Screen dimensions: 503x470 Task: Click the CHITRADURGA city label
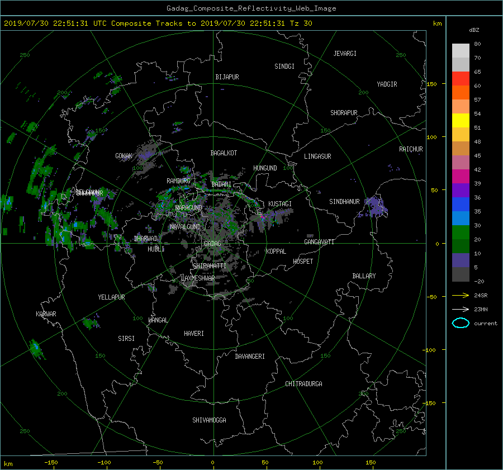(x=303, y=384)
